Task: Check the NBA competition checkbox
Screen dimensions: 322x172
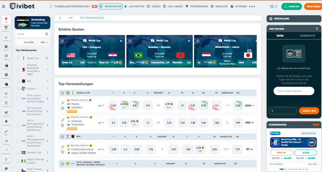Action: tap(18, 70)
